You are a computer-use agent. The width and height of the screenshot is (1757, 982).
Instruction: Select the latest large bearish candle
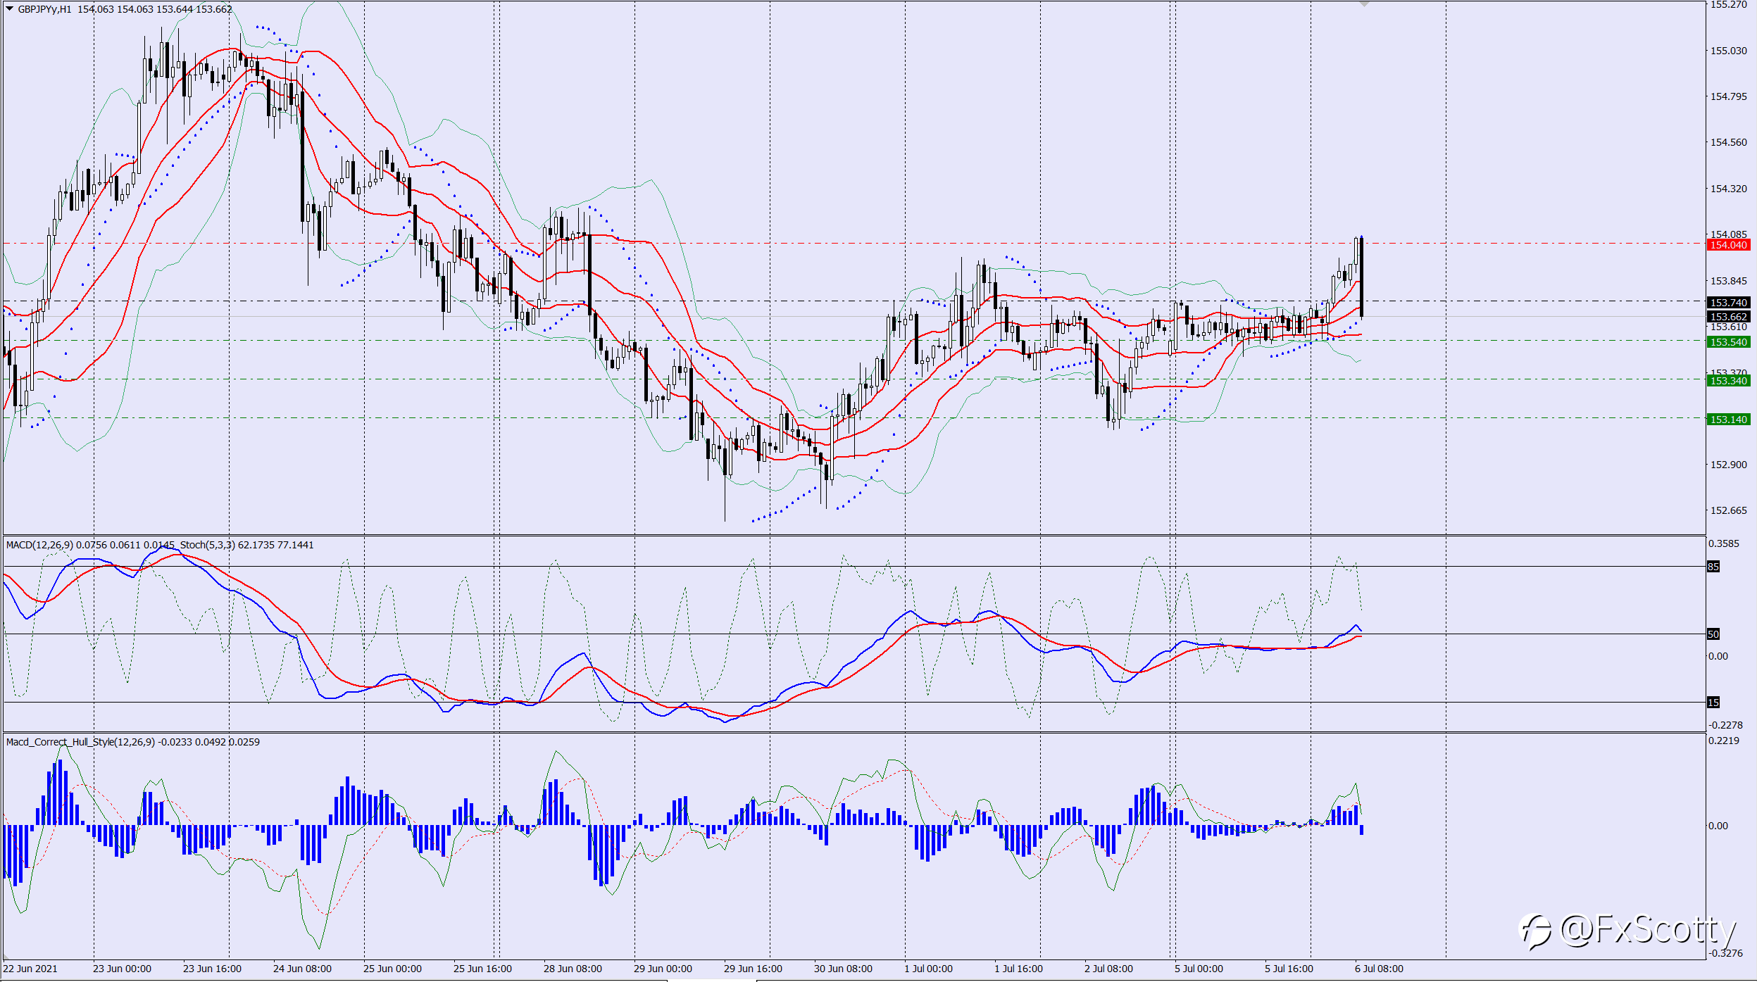click(x=1362, y=277)
